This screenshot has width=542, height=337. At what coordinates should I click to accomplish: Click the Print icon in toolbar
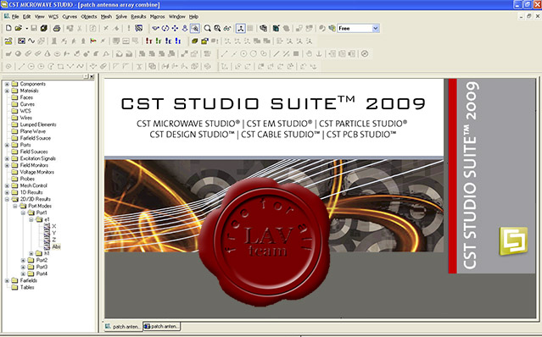(57, 28)
